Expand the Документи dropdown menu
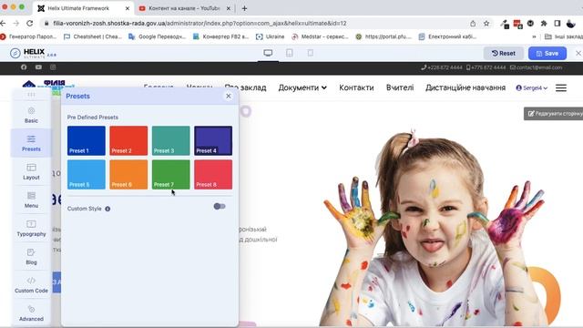 pyautogui.click(x=302, y=87)
